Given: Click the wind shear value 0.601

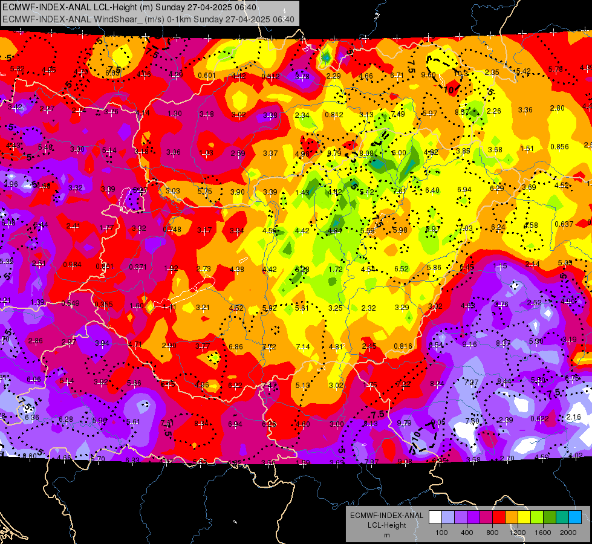Looking at the screenshot, I should [207, 76].
